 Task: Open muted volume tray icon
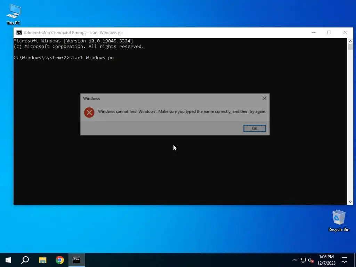tap(311, 260)
